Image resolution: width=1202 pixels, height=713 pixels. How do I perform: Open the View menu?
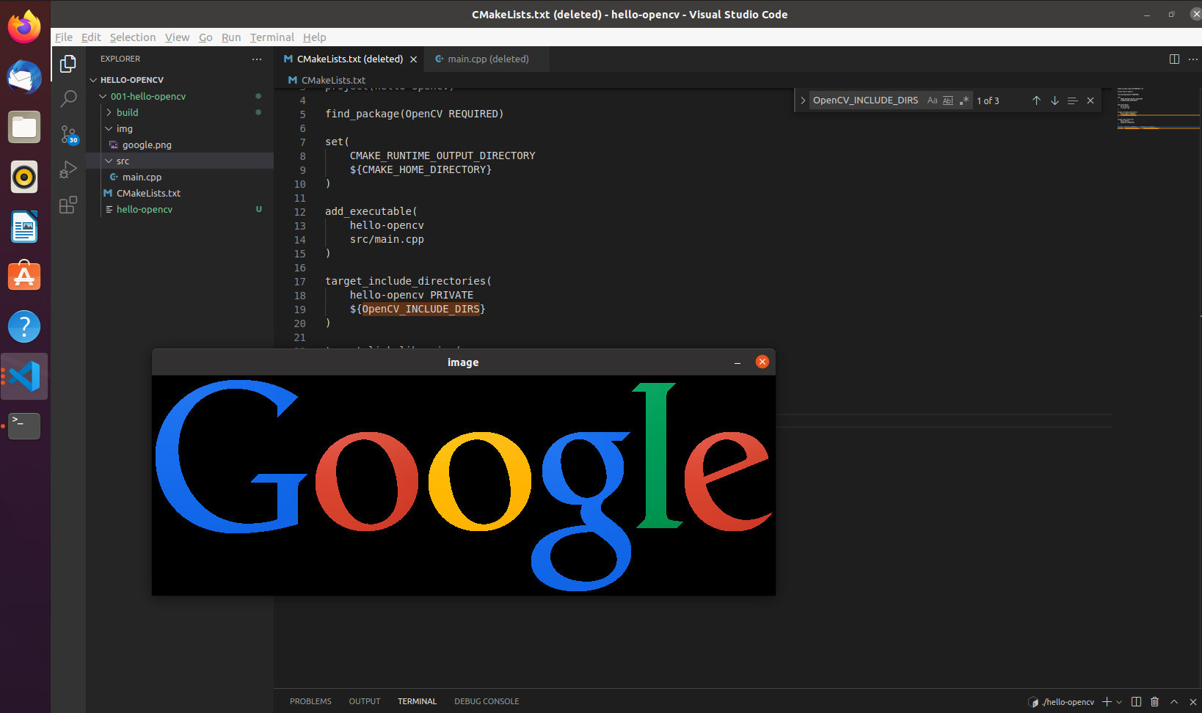(177, 37)
